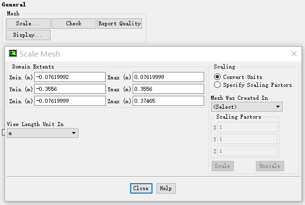Viewport: 305px width, 205px height.
Task: Click the X scaling factor field
Action: point(247,127)
